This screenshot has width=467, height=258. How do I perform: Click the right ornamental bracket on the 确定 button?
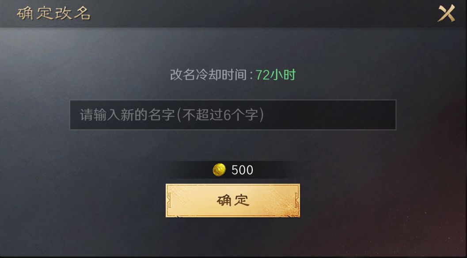pyautogui.click(x=296, y=200)
